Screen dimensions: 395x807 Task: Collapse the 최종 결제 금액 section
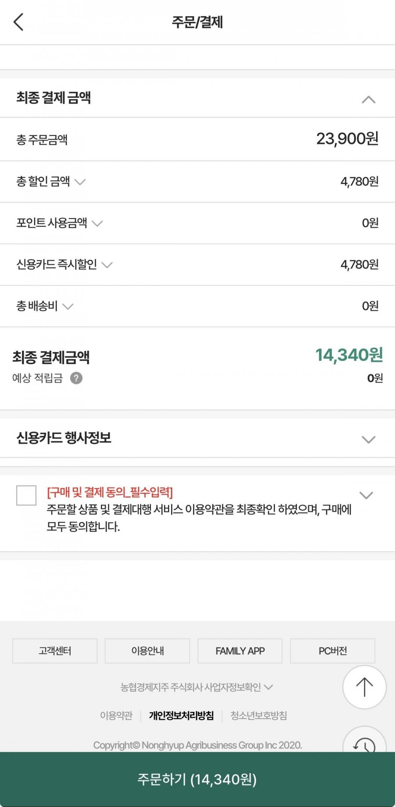(x=368, y=100)
